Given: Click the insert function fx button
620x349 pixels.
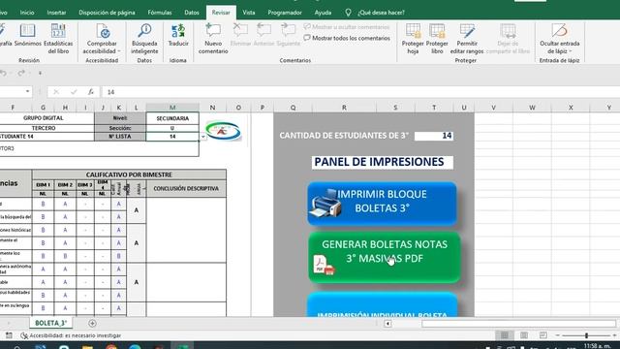Looking at the screenshot, I should coord(91,92).
